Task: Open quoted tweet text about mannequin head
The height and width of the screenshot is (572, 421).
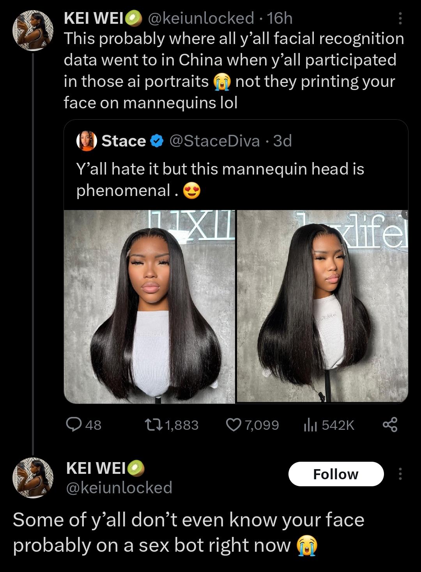Action: [x=220, y=179]
